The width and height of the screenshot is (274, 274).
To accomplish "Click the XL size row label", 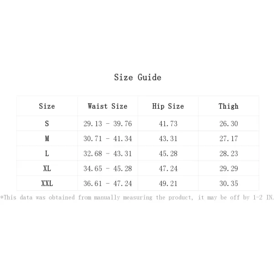I will (x=47, y=169).
